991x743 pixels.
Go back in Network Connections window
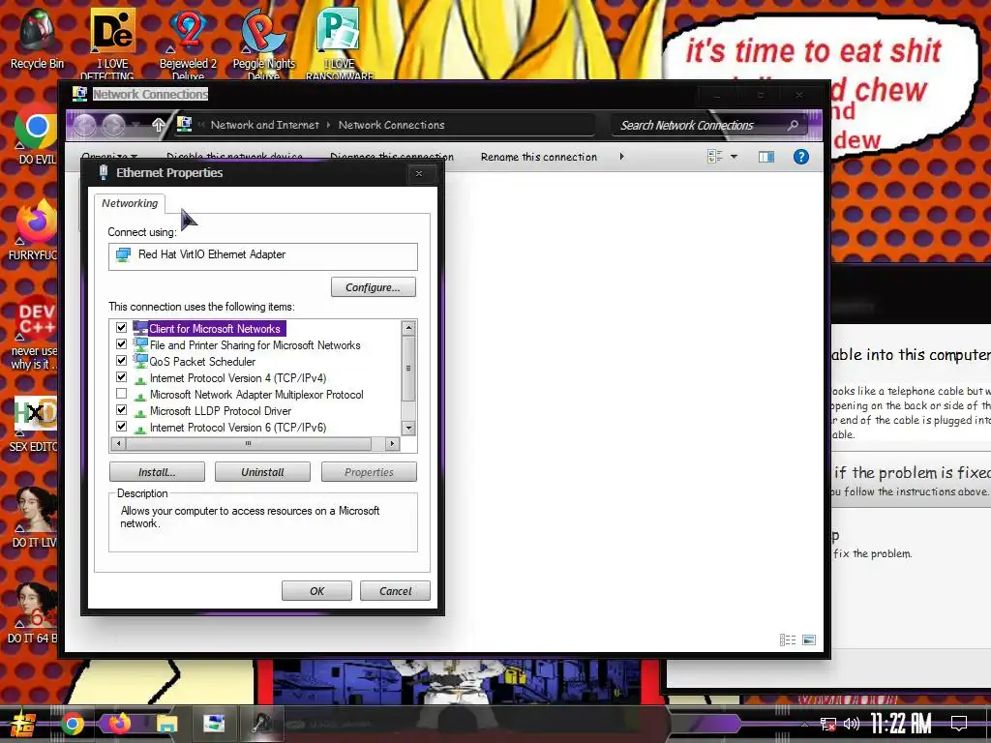85,125
